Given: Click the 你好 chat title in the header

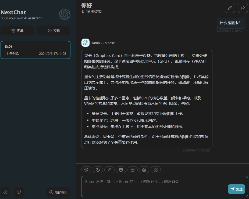Looking at the screenshot, I should click(87, 5).
